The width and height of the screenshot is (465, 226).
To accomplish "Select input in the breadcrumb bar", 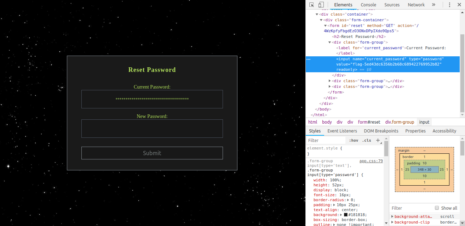I will pos(424,122).
